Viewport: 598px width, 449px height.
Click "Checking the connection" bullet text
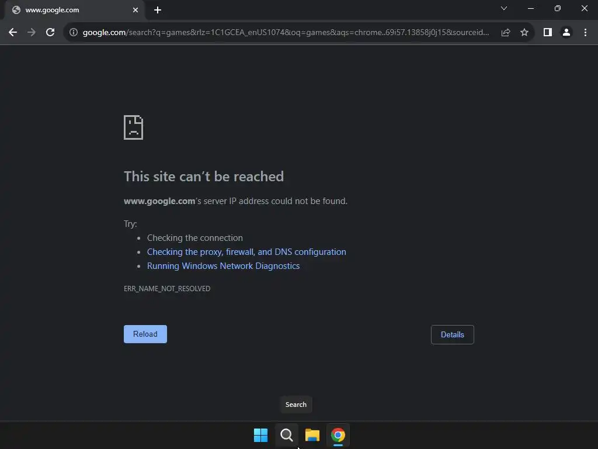coord(195,238)
